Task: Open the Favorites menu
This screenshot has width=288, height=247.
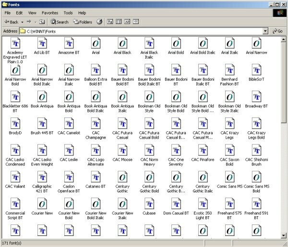Action: click(49, 13)
